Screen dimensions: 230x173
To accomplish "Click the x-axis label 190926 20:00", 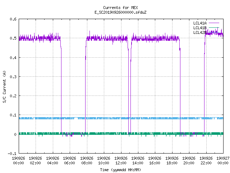I will click(x=189, y=161).
